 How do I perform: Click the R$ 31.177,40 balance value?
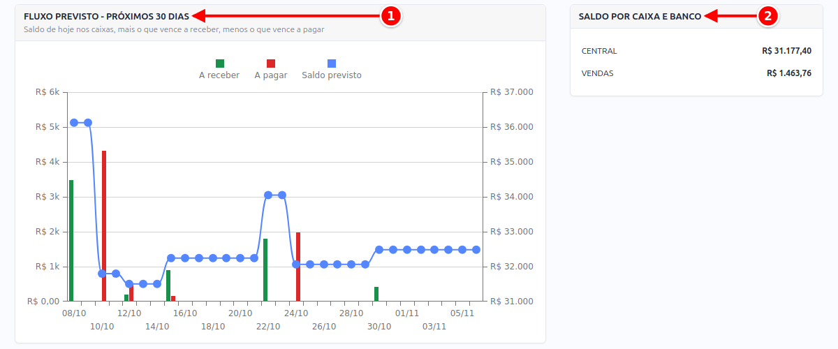[787, 51]
